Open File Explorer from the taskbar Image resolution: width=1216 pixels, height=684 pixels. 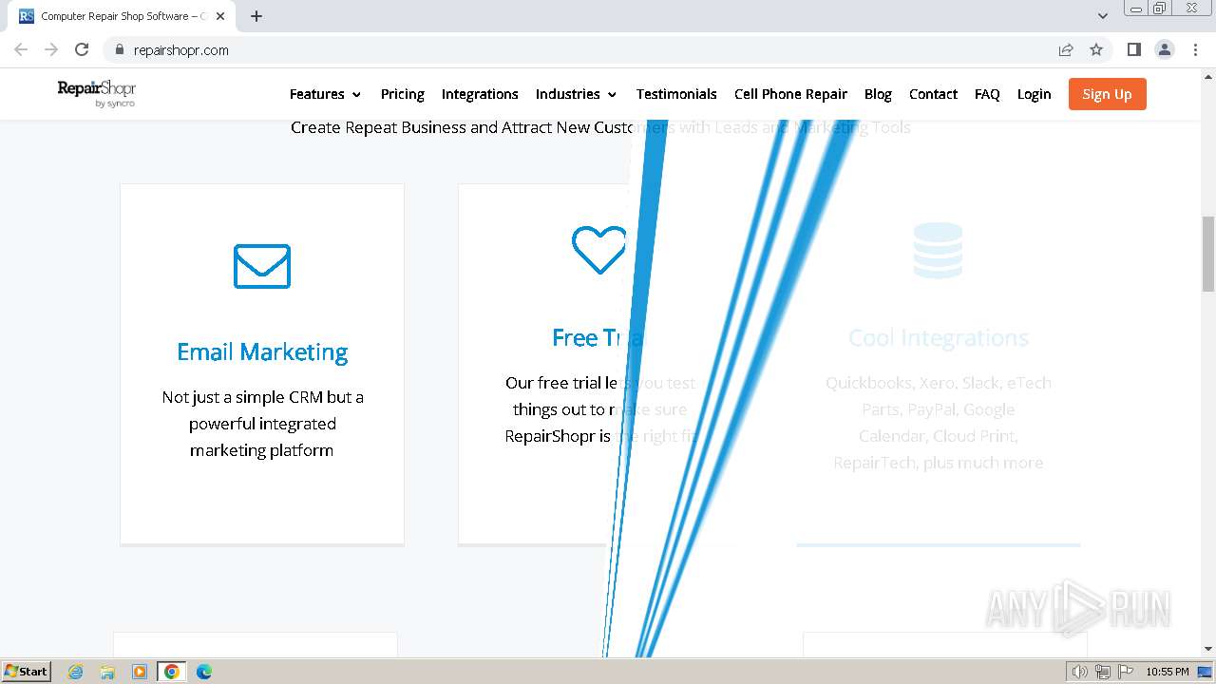pyautogui.click(x=107, y=672)
